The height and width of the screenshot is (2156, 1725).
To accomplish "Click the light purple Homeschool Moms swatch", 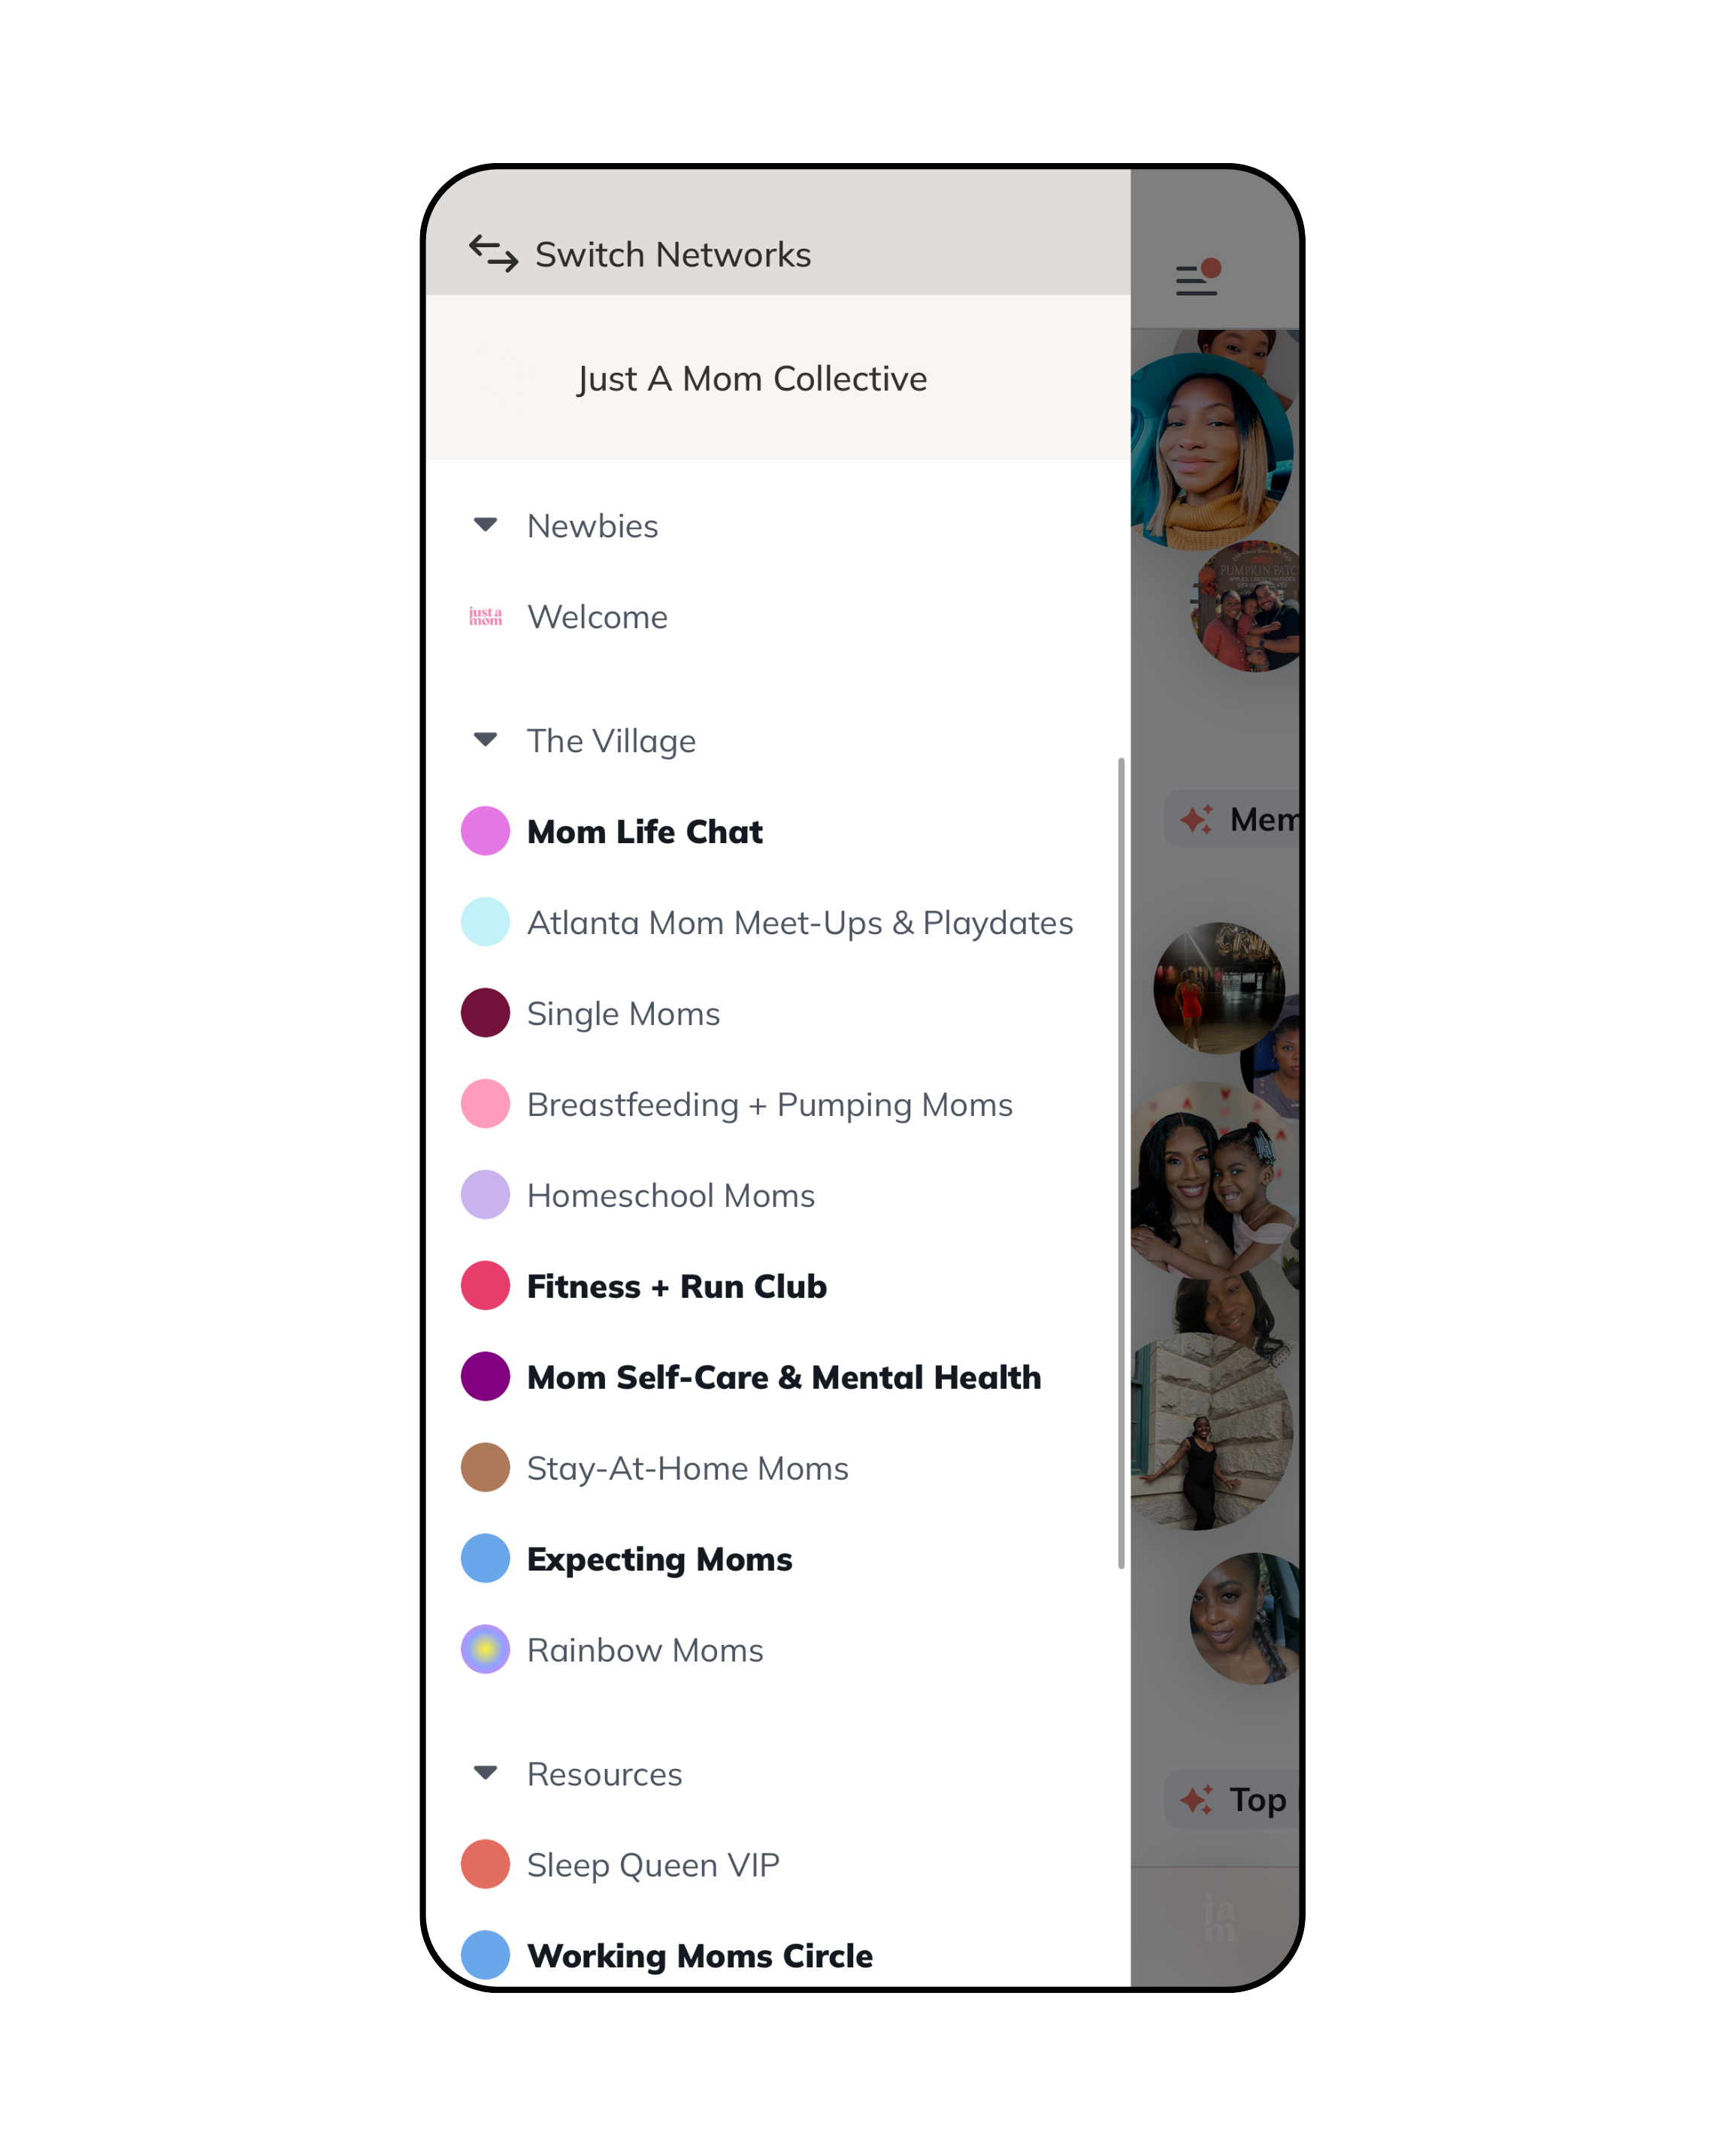I will point(485,1195).
